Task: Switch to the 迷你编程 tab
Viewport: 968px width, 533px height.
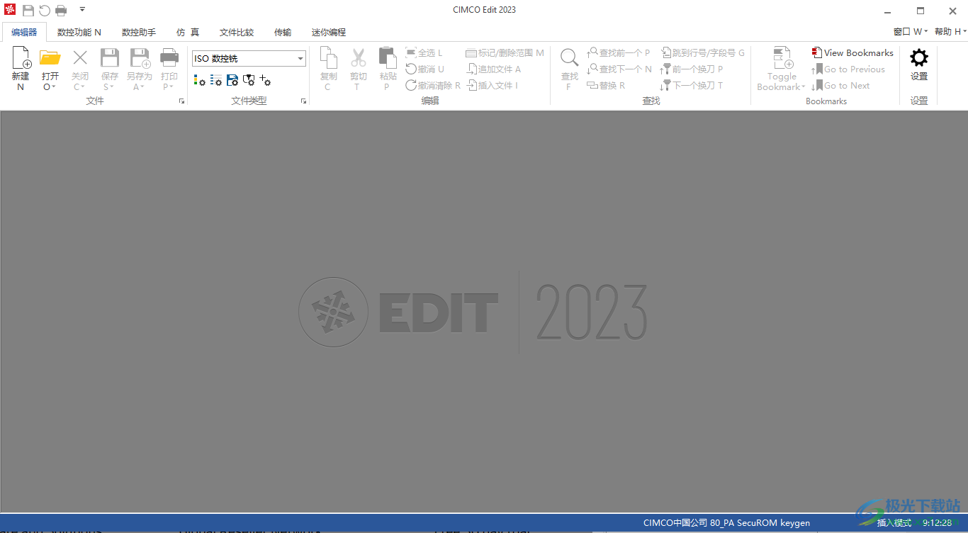Action: point(329,33)
